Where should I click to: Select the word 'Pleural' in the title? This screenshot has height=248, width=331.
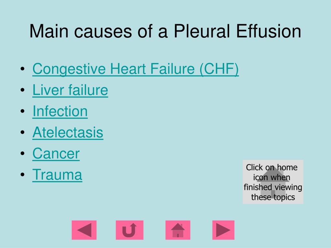pos(202,31)
